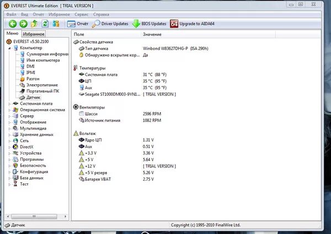Click the Вентиляторы fan icon
This screenshot has height=234, width=331.
tap(76, 107)
